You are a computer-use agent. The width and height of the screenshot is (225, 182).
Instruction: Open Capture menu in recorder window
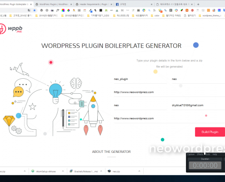[x=191, y=154]
